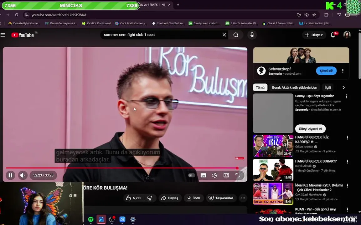Click Orkun Işıtmak channel name
Screen dimensions: 361x225
pos(304,147)
